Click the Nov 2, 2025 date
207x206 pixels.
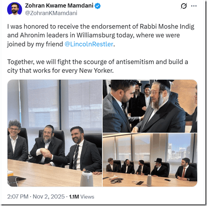tap(48, 197)
